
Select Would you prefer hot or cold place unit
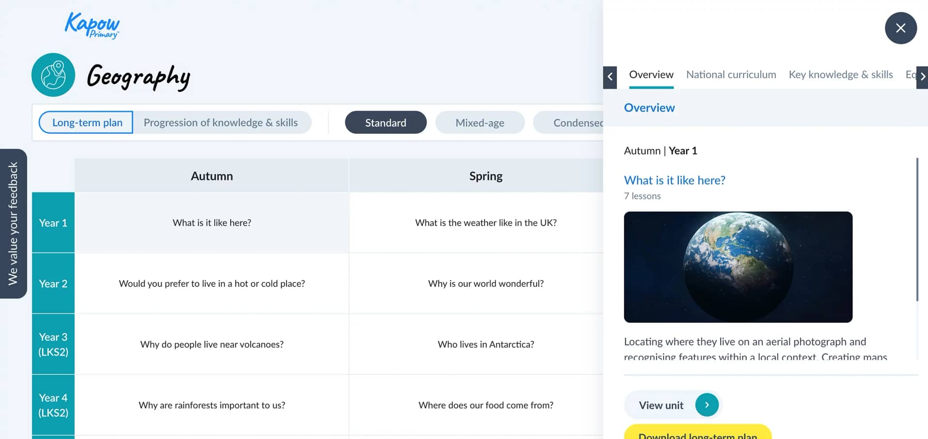click(212, 283)
